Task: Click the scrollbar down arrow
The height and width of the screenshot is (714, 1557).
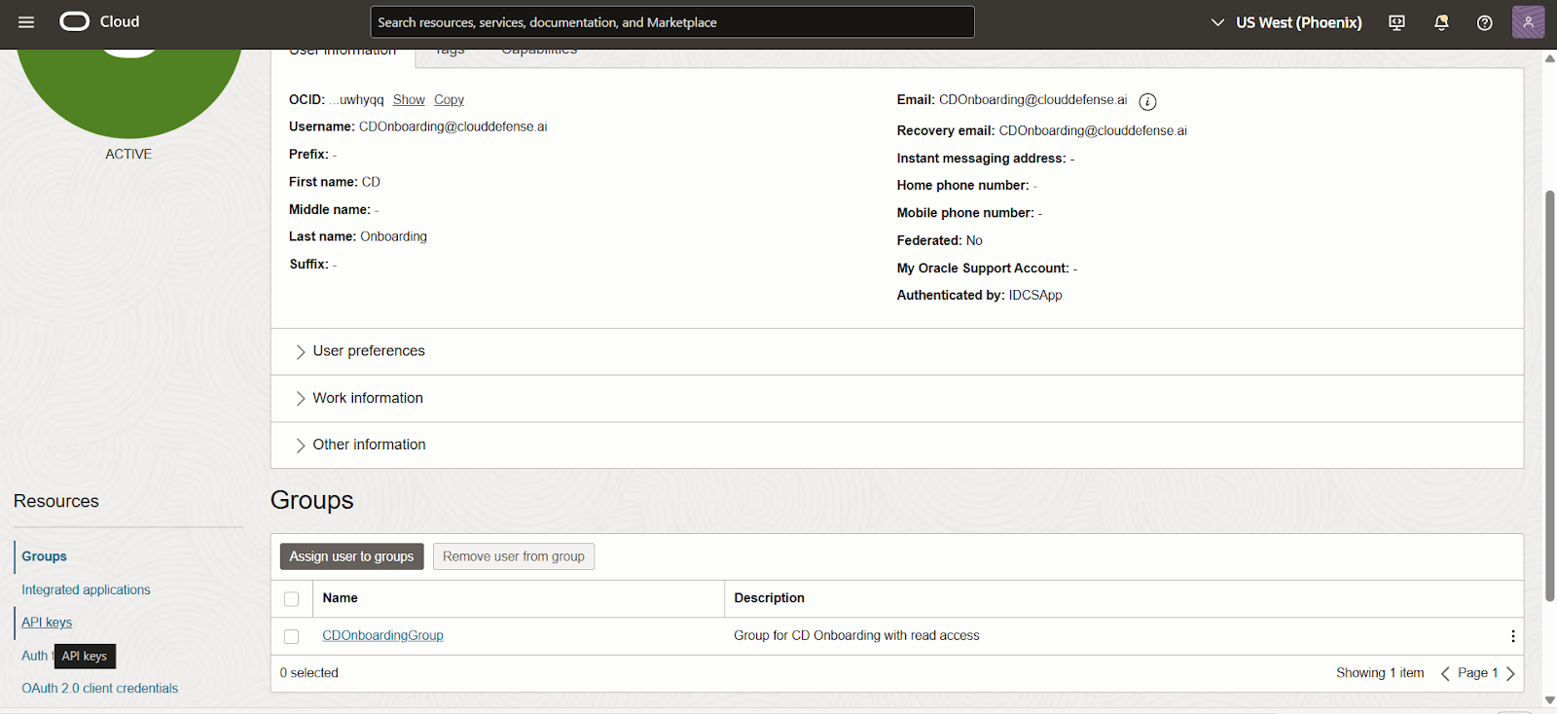Action: pyautogui.click(x=1550, y=700)
